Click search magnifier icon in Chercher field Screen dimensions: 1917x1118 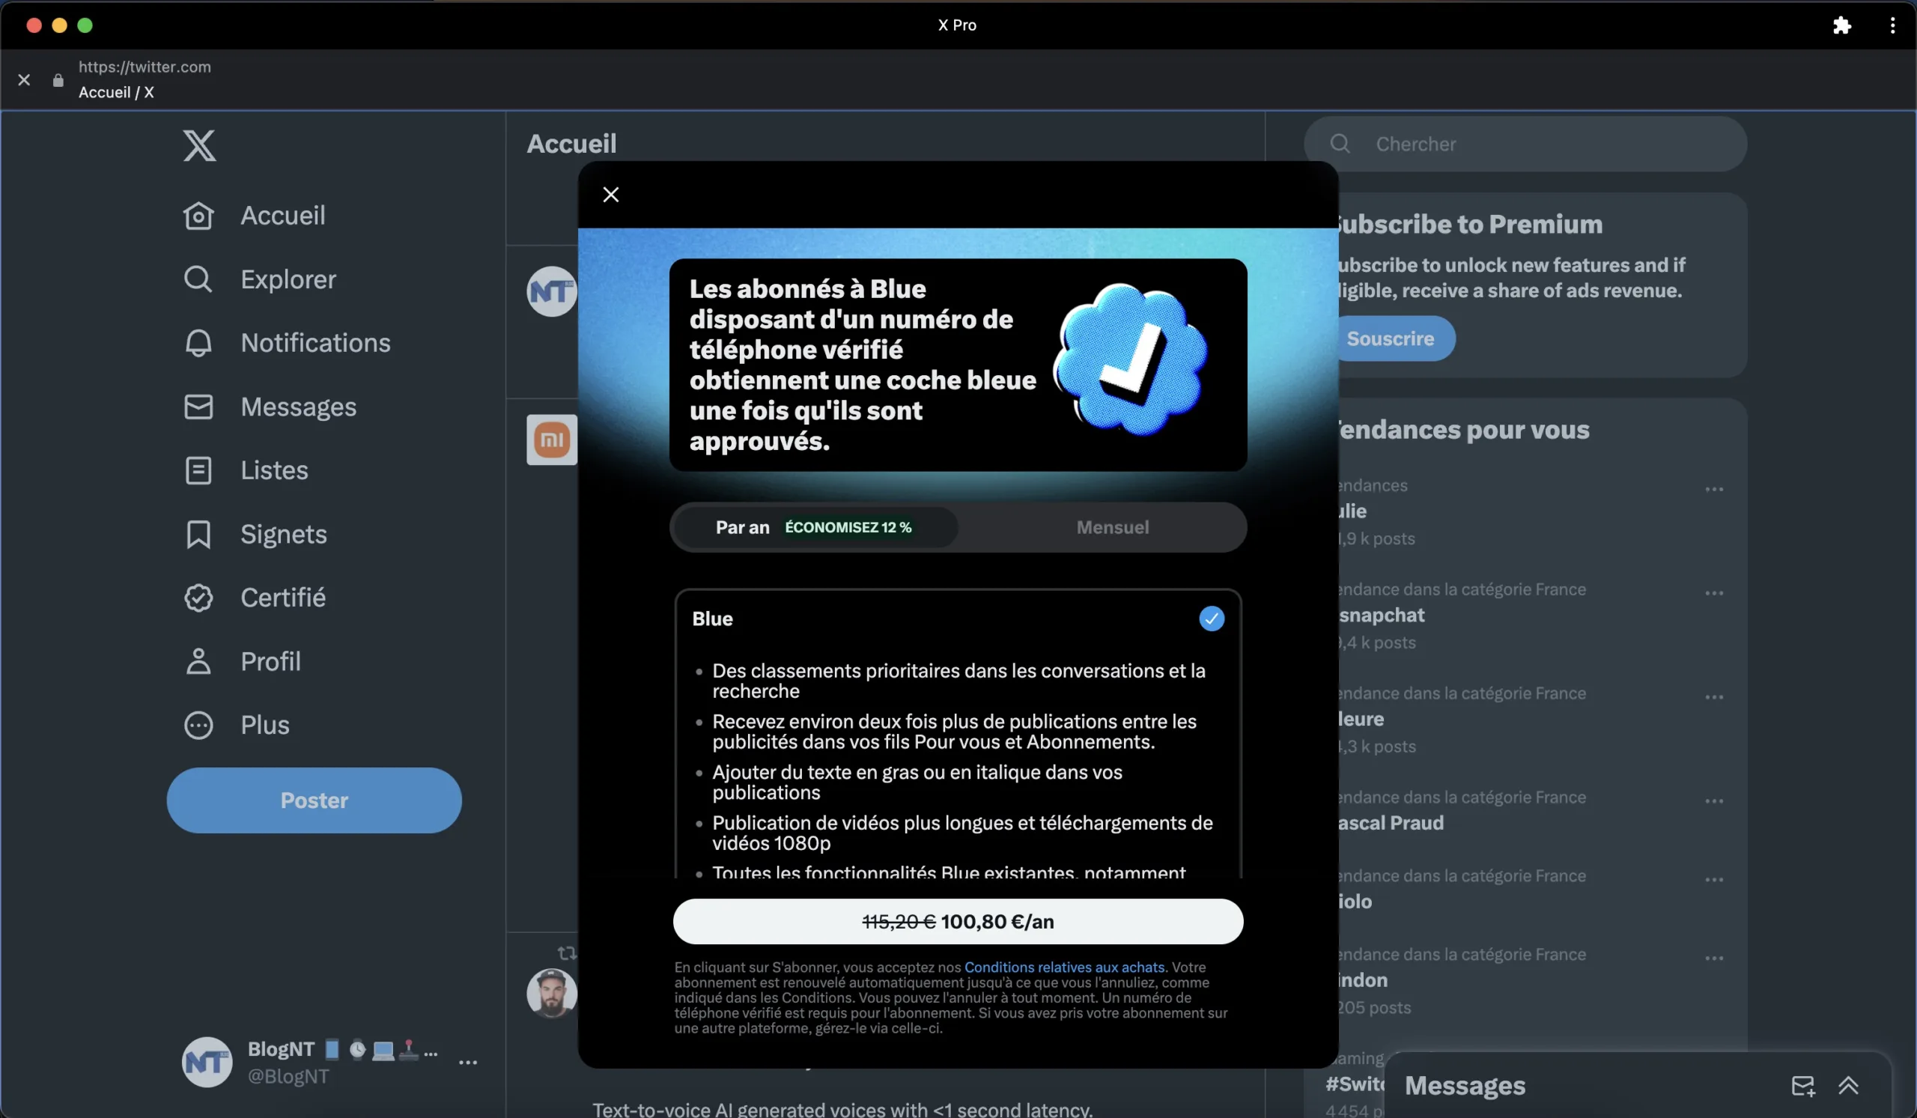[x=1340, y=144]
